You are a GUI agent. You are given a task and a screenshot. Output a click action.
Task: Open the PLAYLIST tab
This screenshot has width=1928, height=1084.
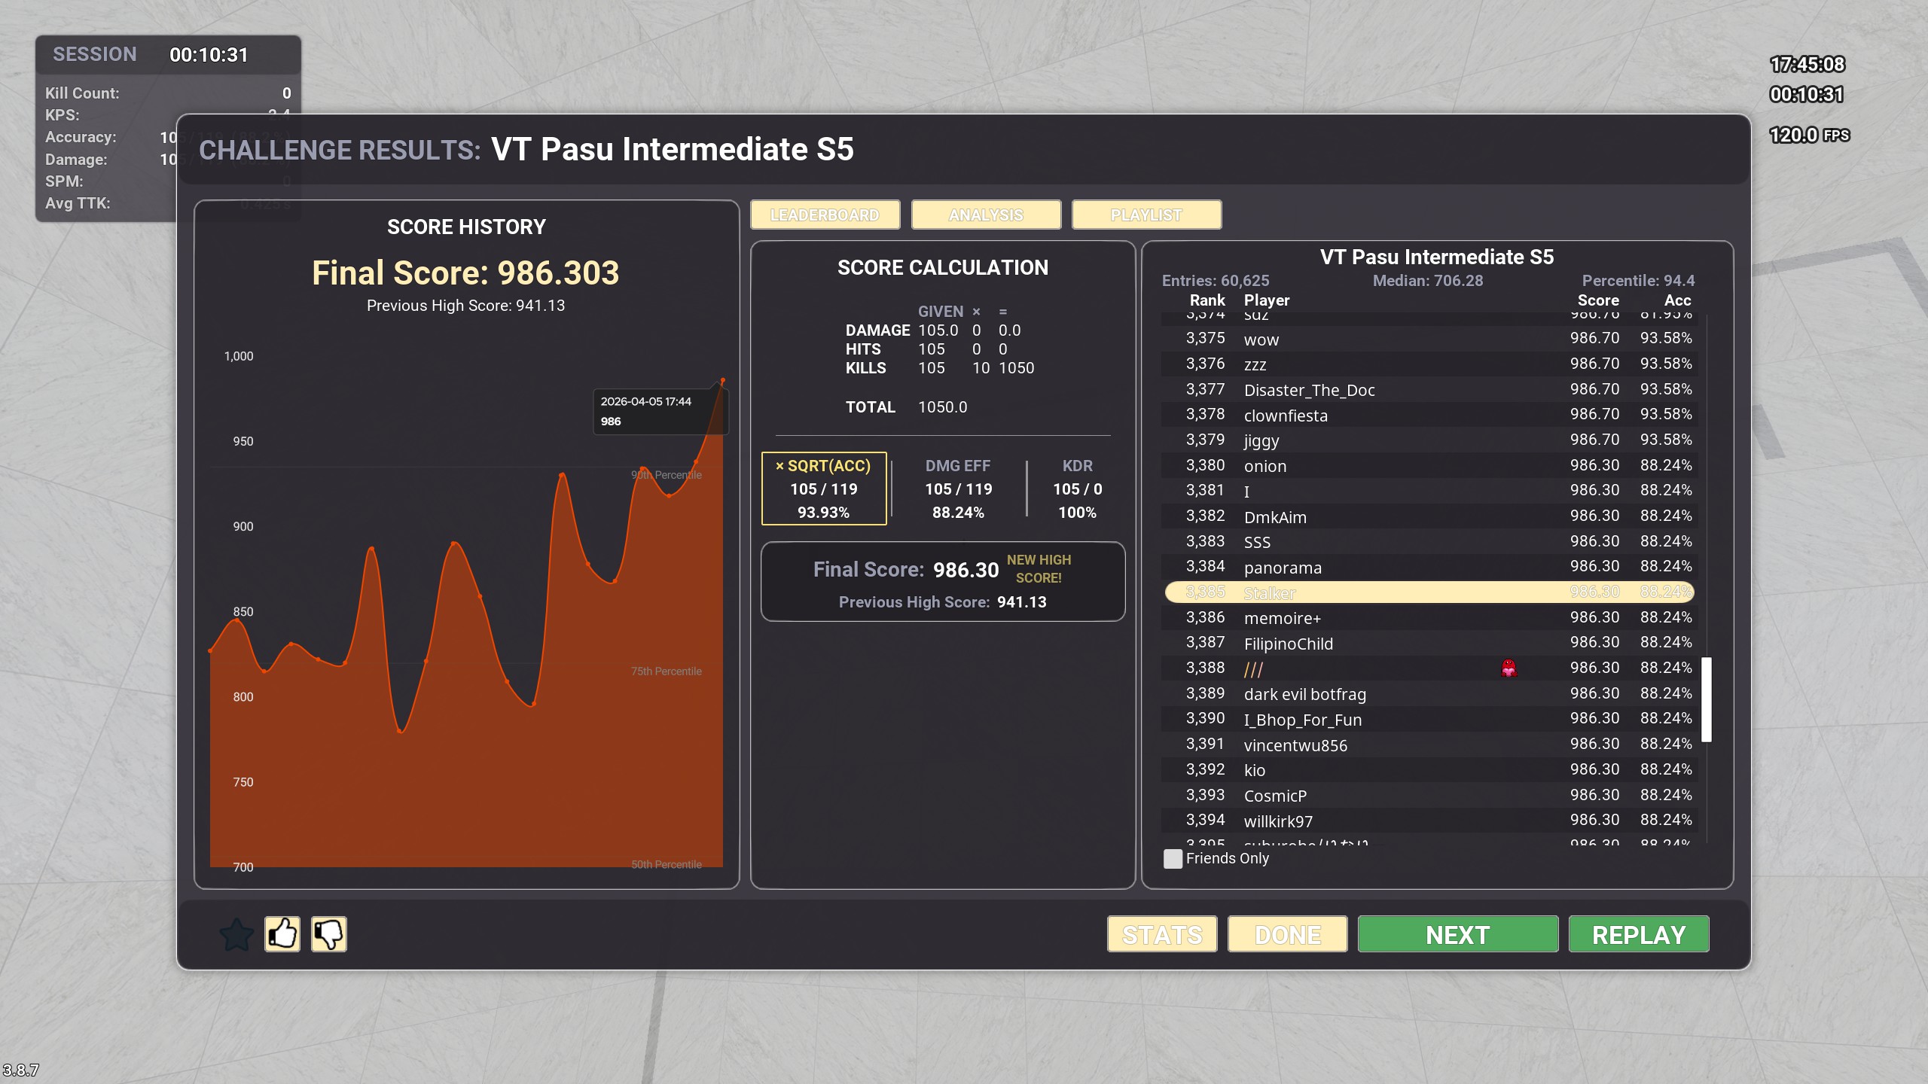(1146, 215)
